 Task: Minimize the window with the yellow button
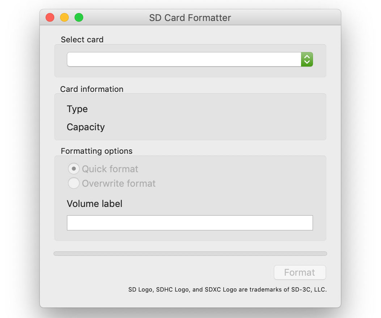64,17
